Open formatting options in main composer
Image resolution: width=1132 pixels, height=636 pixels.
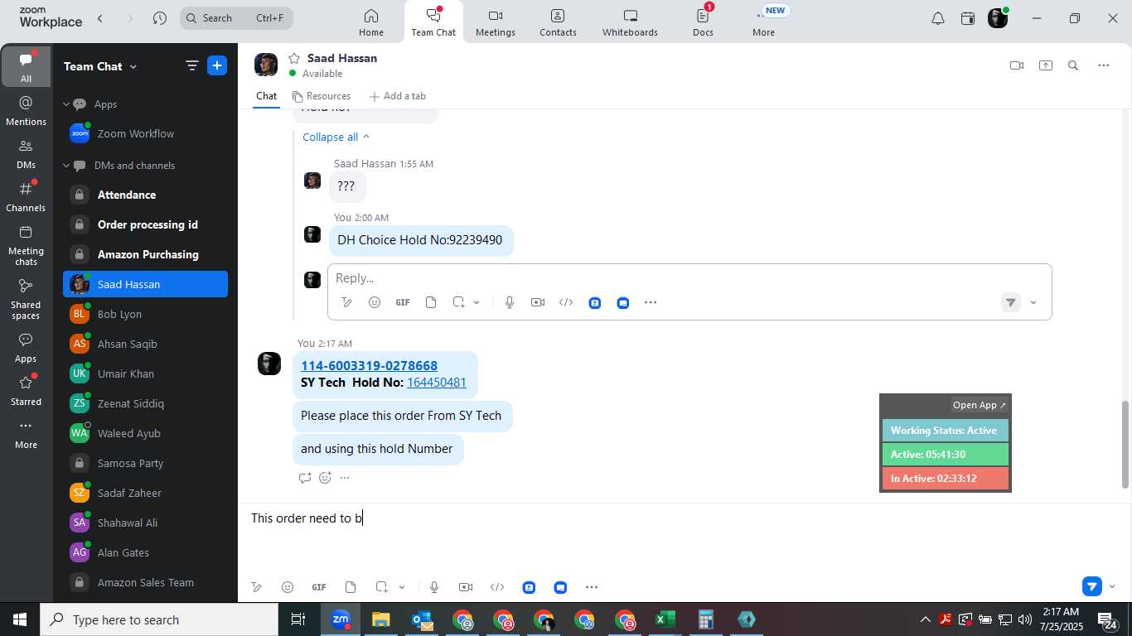(257, 587)
